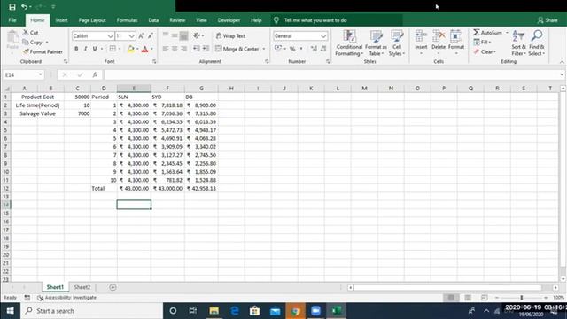
Task: Open Format as Table gallery
Action: (376, 43)
